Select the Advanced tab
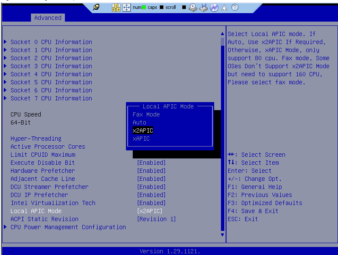Viewport: 338px width, 255px height. [x=48, y=18]
